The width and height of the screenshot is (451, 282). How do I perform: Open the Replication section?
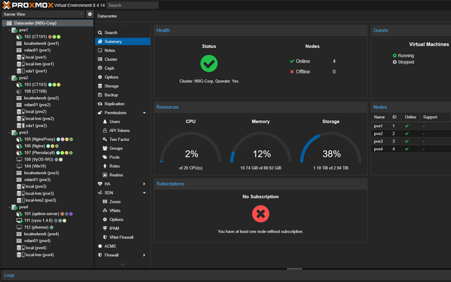pyautogui.click(x=114, y=104)
